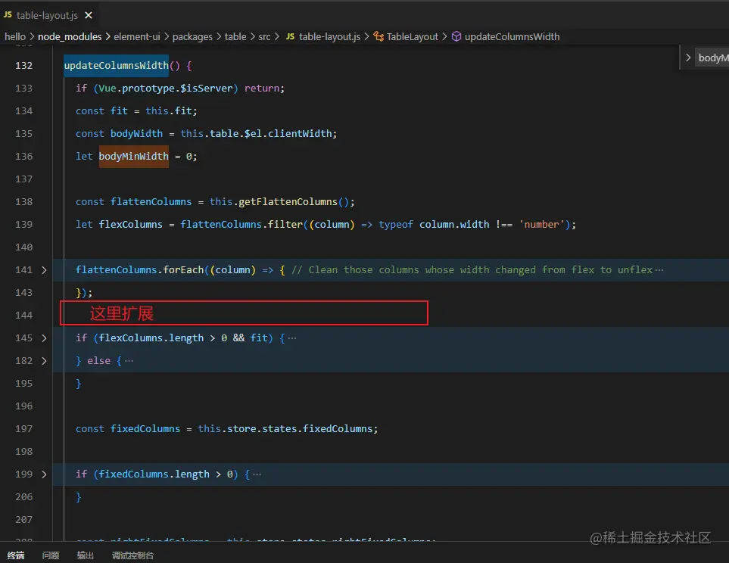
Task: Click highlighted bodyMinWidth variable on line 136
Action: pyautogui.click(x=133, y=156)
